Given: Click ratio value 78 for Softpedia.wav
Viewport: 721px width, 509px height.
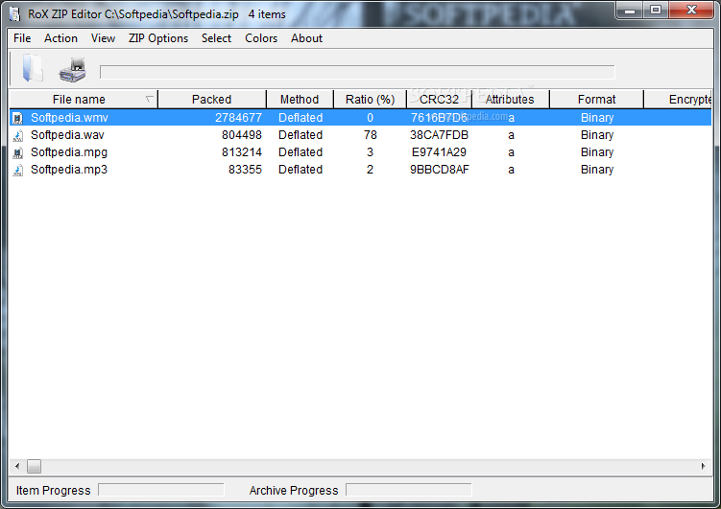Looking at the screenshot, I should tap(371, 135).
